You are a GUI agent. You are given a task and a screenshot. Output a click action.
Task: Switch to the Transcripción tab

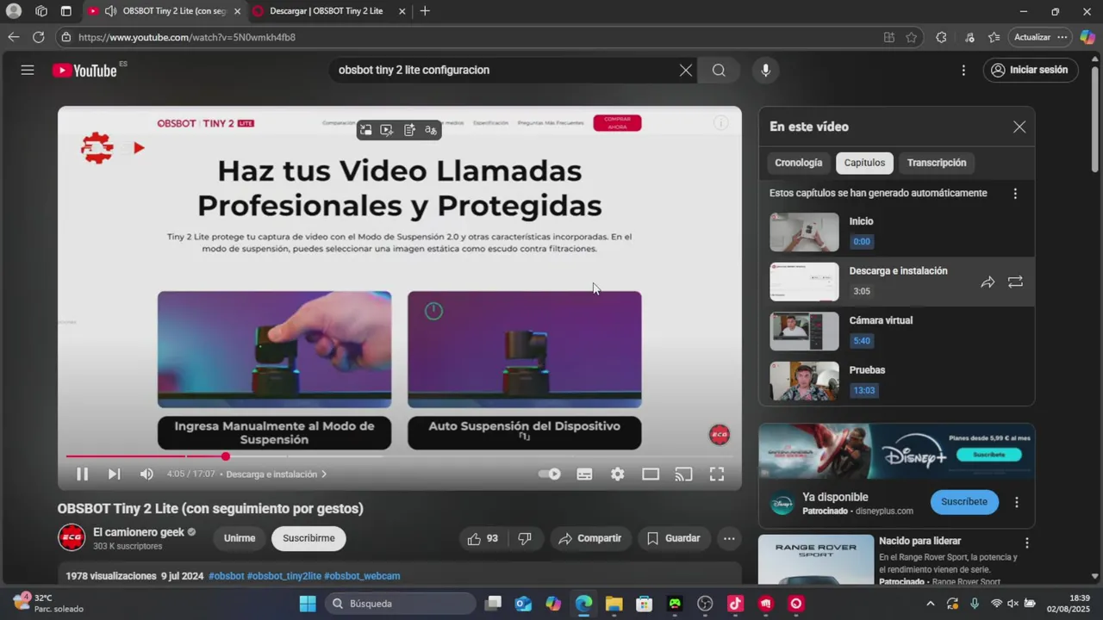click(x=937, y=163)
